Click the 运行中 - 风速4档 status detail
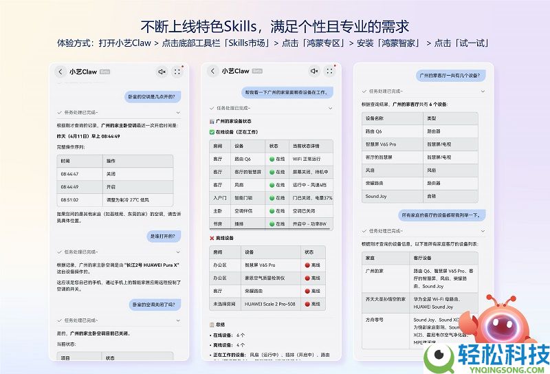 tap(309, 185)
